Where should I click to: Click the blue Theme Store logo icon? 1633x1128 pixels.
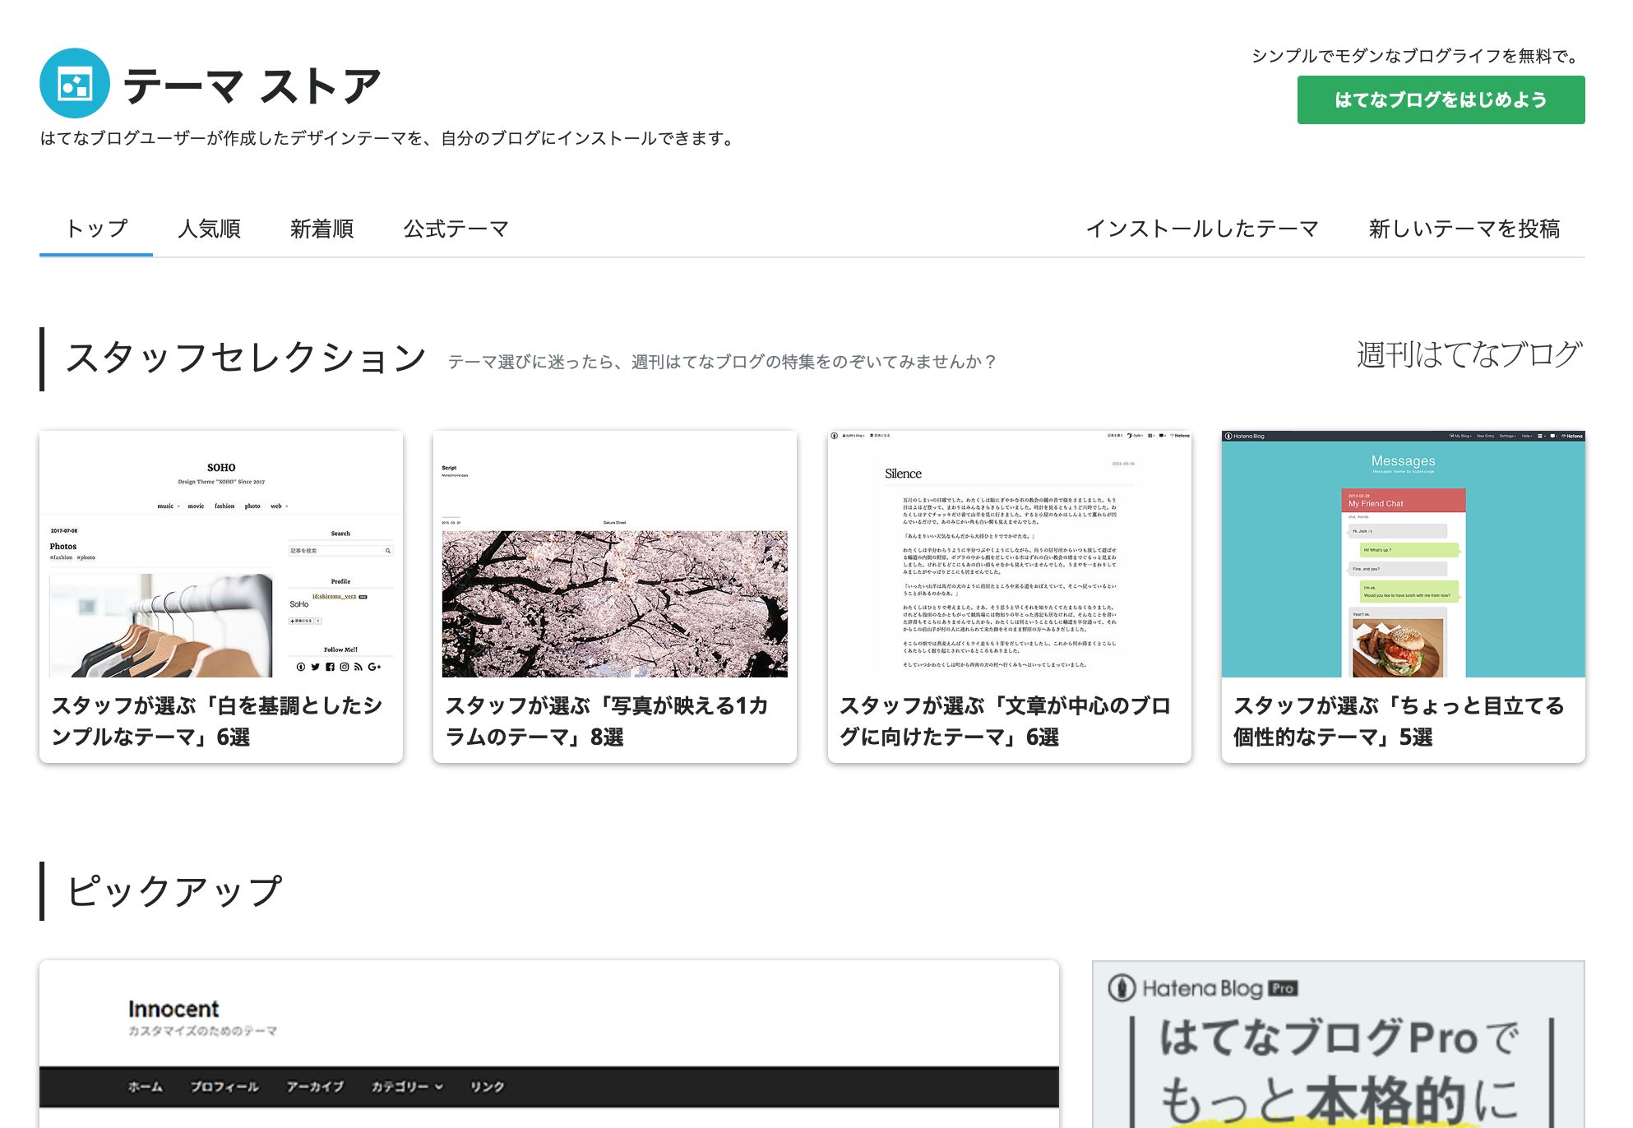[x=75, y=83]
